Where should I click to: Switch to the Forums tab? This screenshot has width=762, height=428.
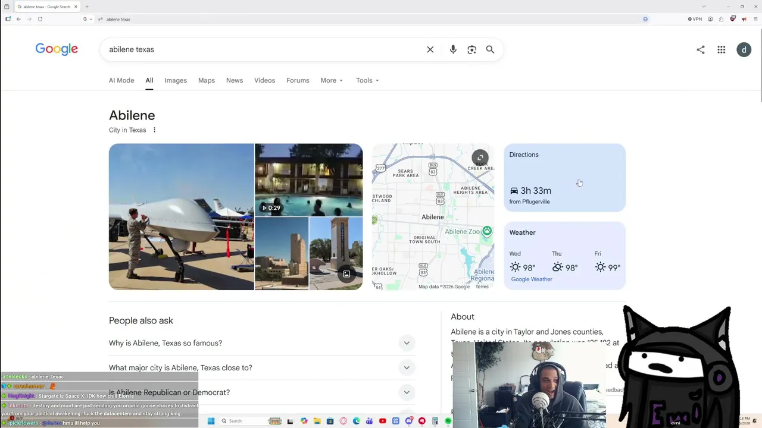[298, 80]
